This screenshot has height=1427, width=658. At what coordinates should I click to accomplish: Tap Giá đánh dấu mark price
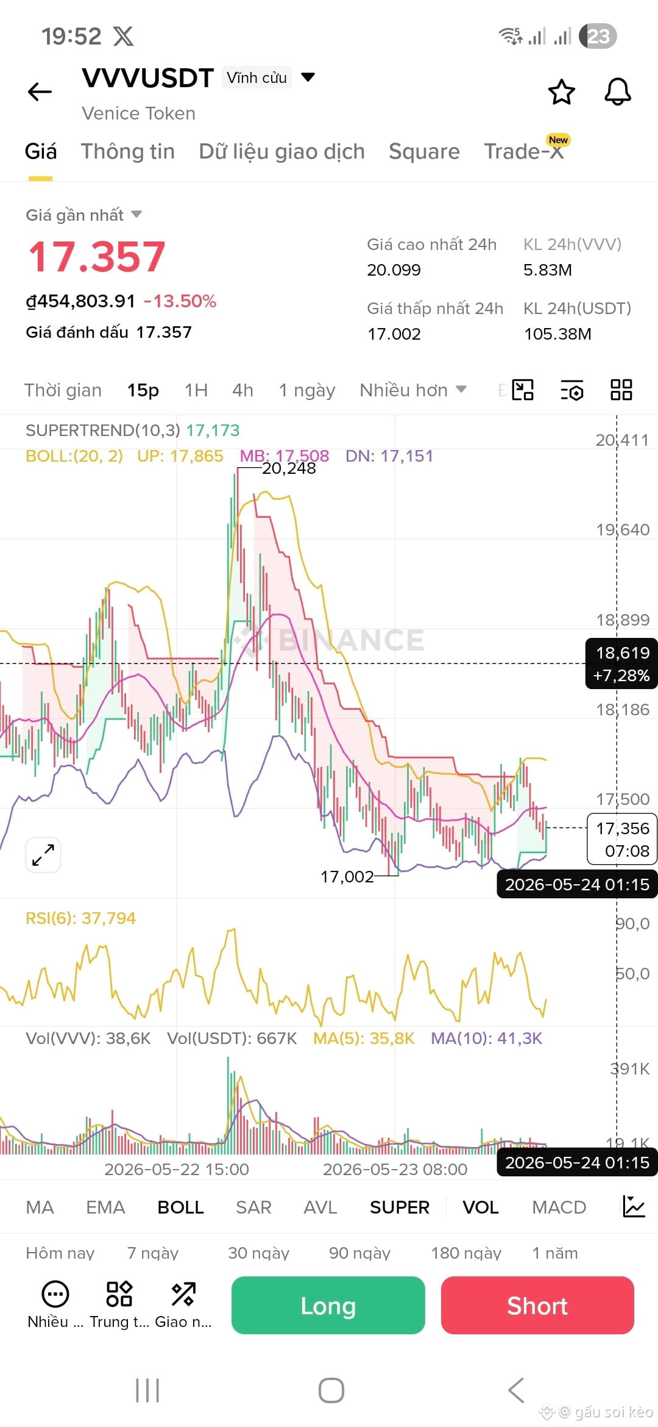click(x=108, y=332)
